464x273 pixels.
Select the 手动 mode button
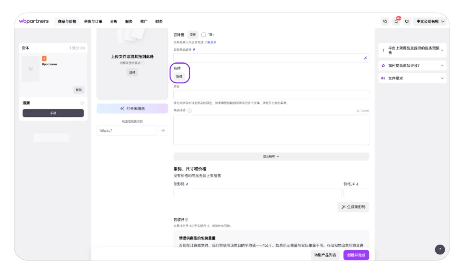pyautogui.click(x=53, y=113)
